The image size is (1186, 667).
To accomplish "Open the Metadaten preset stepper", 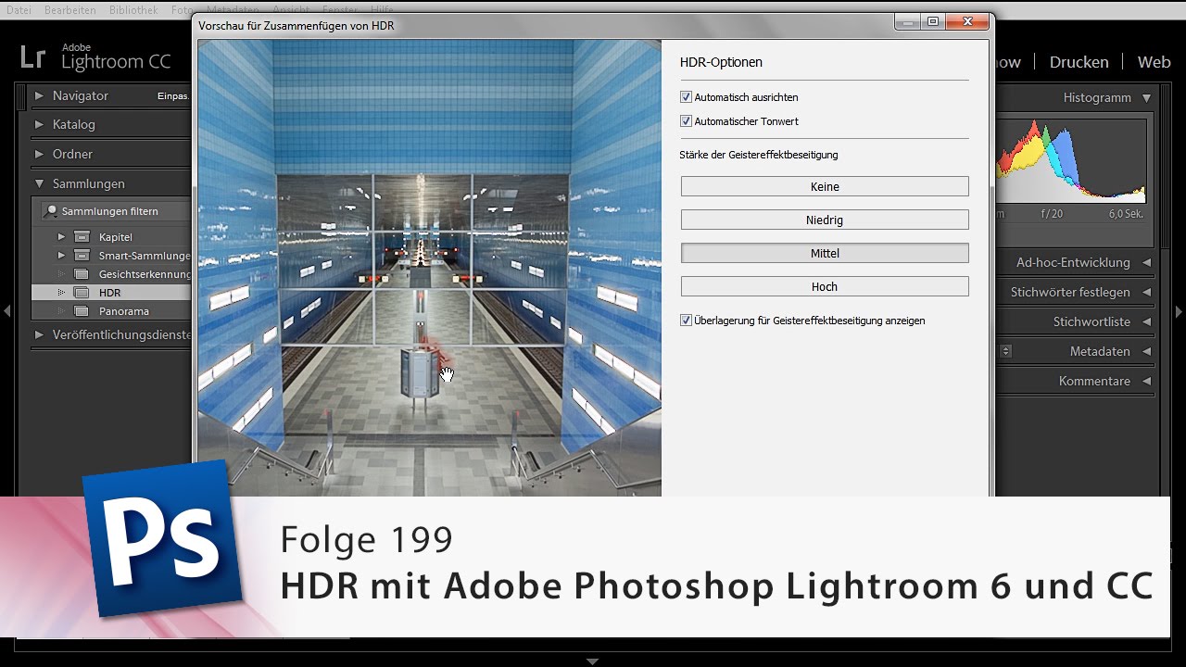I will coord(1005,351).
